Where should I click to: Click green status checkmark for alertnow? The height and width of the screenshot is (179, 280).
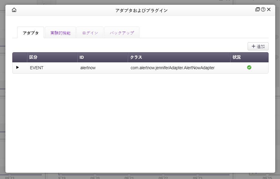coord(249,67)
